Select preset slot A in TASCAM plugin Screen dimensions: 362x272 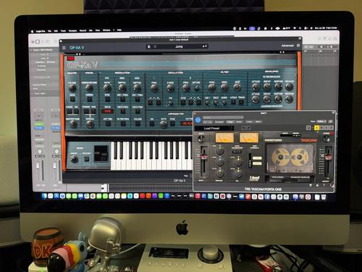coord(316,128)
